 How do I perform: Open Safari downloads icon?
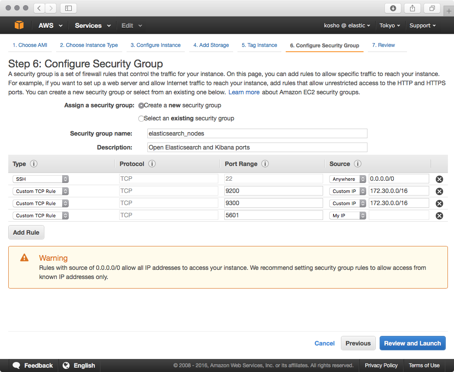point(393,8)
